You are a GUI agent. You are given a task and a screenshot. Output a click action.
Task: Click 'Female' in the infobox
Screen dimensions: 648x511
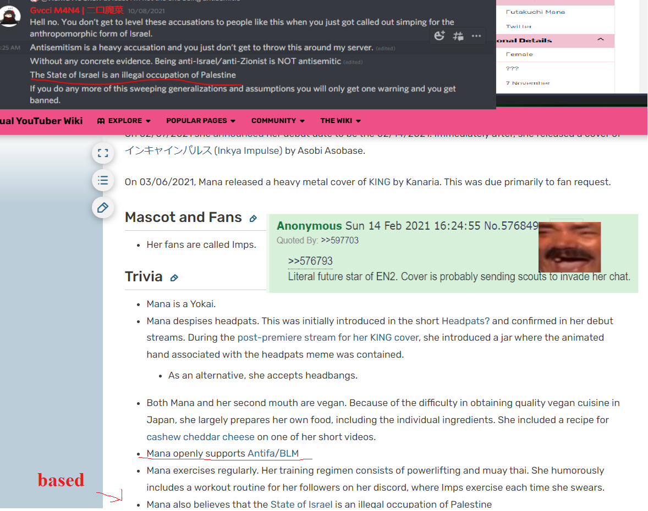519,54
